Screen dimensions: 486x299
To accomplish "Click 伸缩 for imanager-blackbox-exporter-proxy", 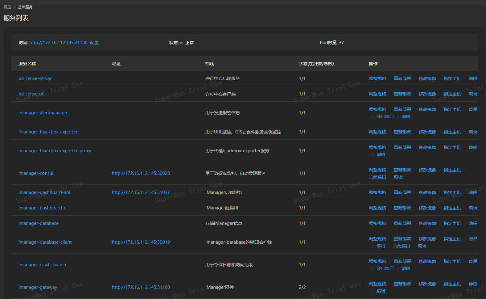I will click(473, 147).
